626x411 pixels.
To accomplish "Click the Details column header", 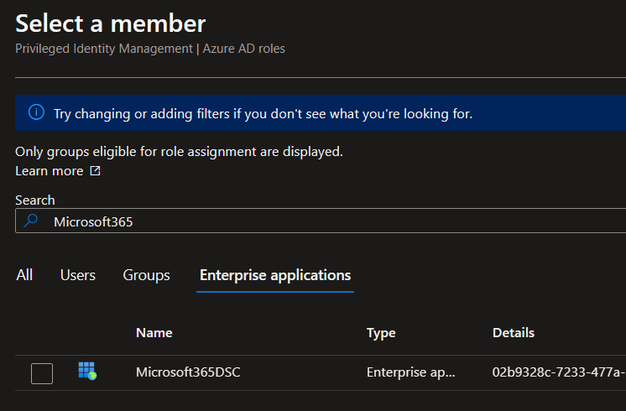I will (x=514, y=333).
